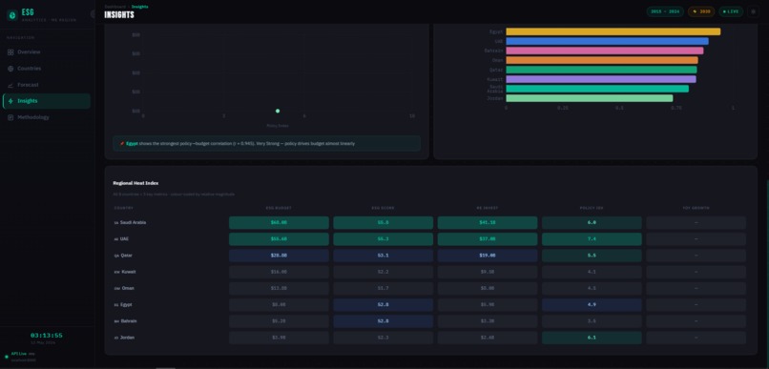Click the Insights breadcrumb
Screen dimensions: 769x369
click(x=139, y=7)
